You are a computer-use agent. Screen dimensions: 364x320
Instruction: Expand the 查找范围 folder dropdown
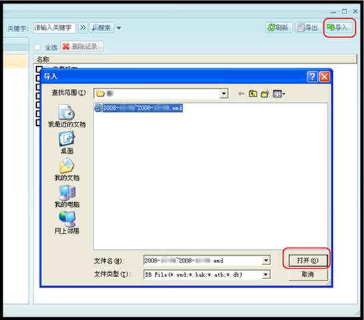(x=224, y=94)
